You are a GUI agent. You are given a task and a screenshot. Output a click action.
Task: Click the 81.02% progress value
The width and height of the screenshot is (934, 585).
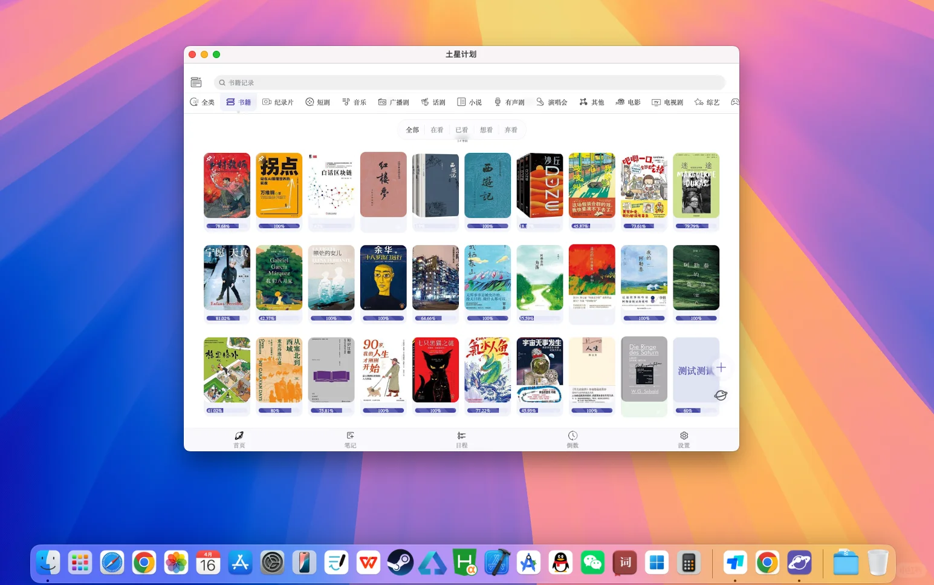pos(223,318)
